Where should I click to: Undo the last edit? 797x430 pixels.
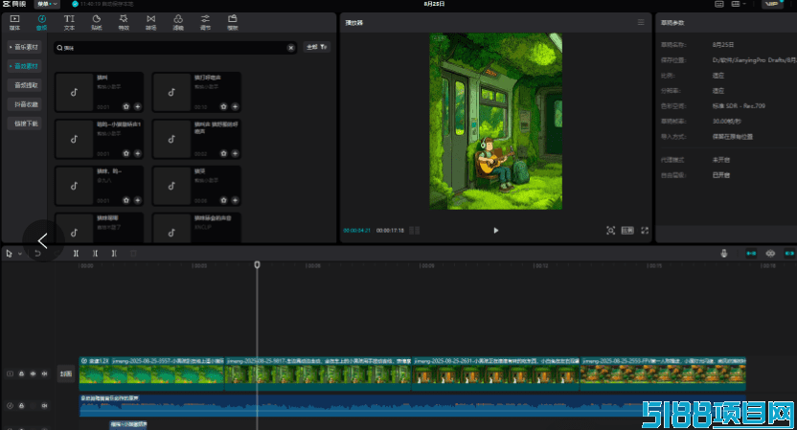pyautogui.click(x=37, y=253)
